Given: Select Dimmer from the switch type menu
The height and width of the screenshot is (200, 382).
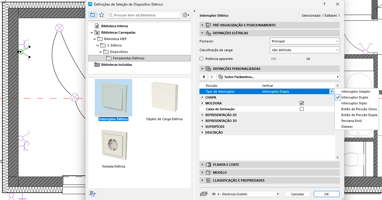Looking at the screenshot, I should 357,127.
